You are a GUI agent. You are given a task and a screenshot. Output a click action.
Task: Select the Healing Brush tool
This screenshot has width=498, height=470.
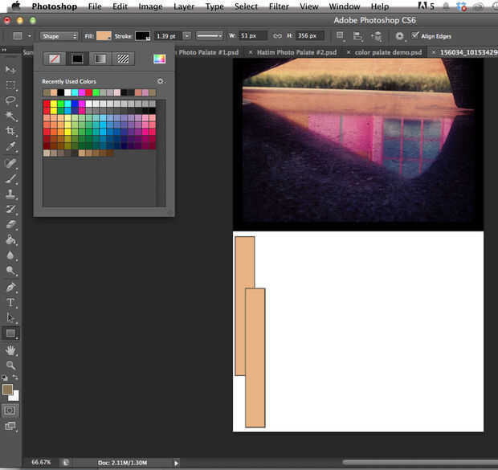click(10, 163)
